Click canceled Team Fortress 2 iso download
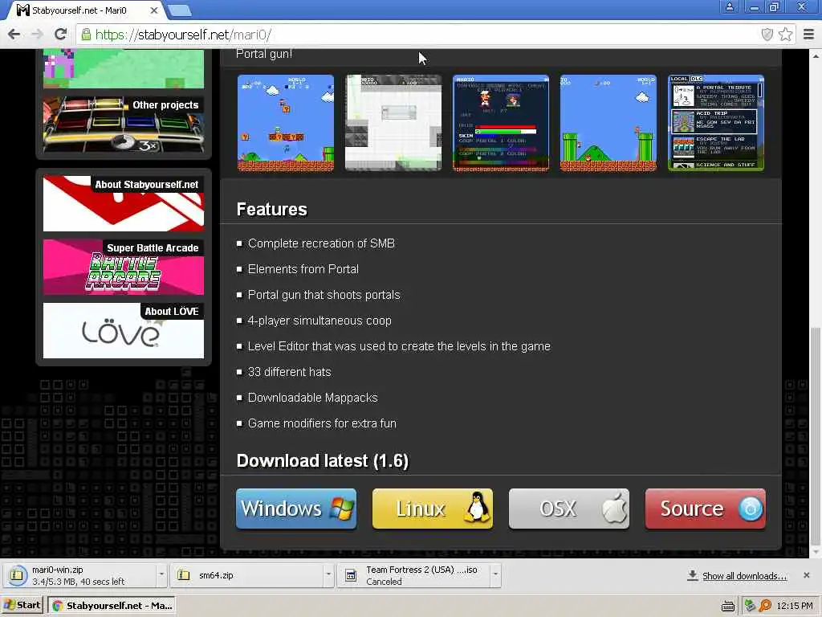This screenshot has height=617, width=822. (414, 575)
